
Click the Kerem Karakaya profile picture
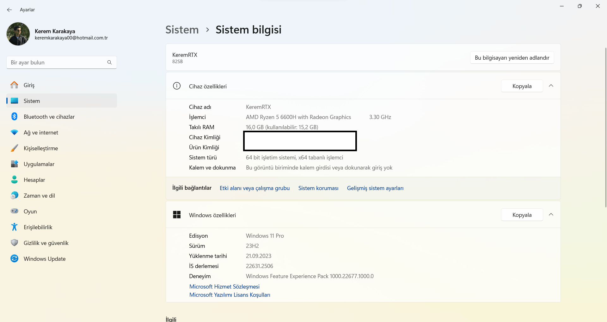coord(18,34)
